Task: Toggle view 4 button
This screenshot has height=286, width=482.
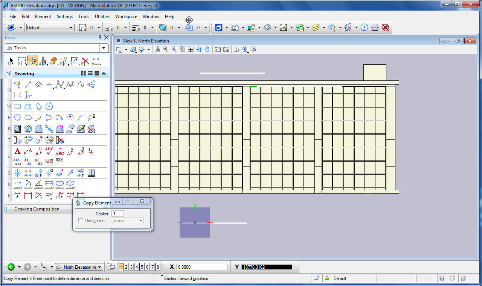Action: coord(137,267)
